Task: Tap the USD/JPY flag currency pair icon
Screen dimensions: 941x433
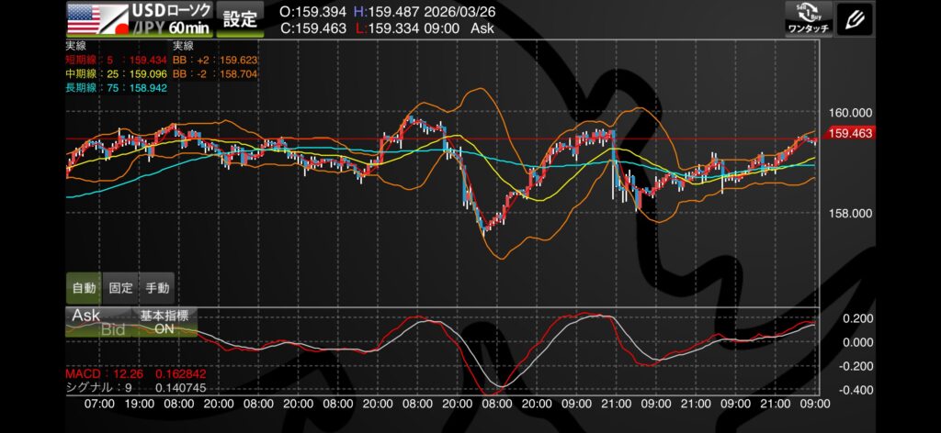Action: [95, 18]
